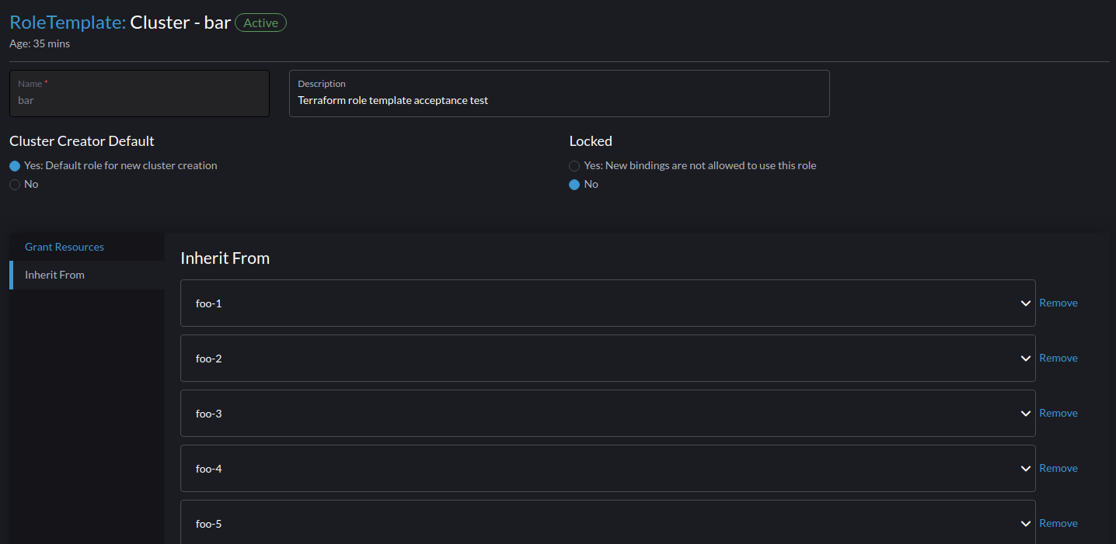Remove the foo-5 inherited role
Image resolution: width=1116 pixels, height=544 pixels.
click(1058, 523)
